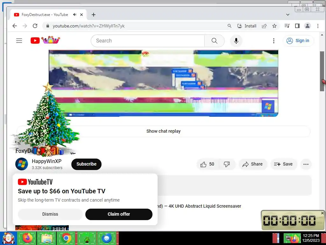
Task: Subscribe to HappyWinXP
Action: tap(86, 164)
